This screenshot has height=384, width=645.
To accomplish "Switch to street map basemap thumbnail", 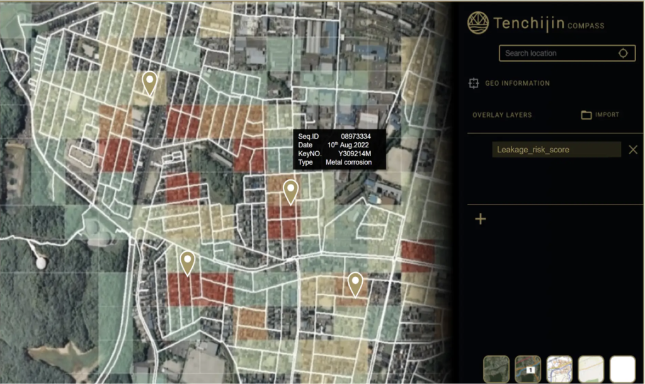I will coord(559,369).
